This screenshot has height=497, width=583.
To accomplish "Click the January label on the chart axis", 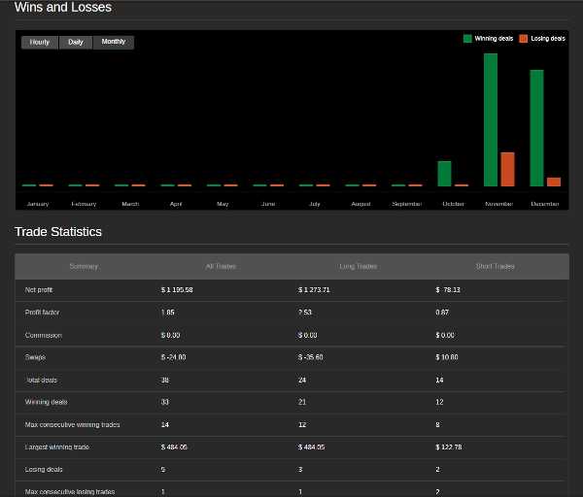I will (x=38, y=204).
